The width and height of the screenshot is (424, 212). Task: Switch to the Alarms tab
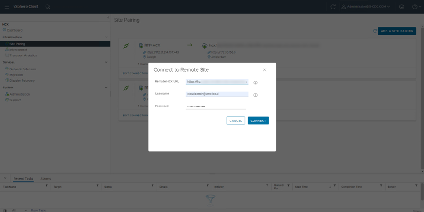[45, 179]
